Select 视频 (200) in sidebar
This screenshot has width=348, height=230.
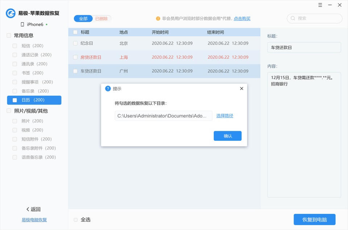click(32, 130)
